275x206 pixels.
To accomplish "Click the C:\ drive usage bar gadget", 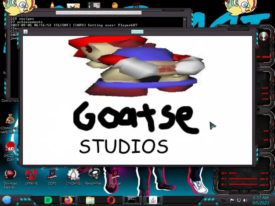I will 245,173.
